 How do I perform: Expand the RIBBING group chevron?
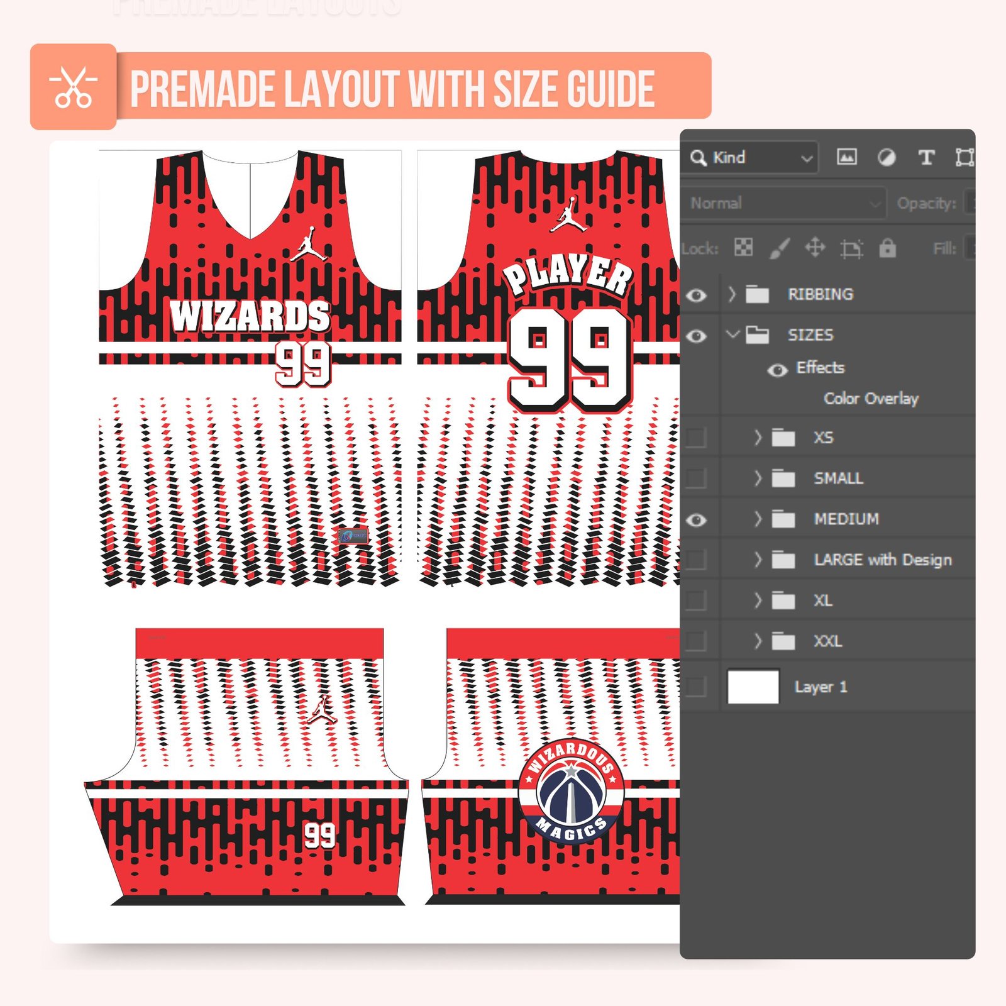coord(731,294)
